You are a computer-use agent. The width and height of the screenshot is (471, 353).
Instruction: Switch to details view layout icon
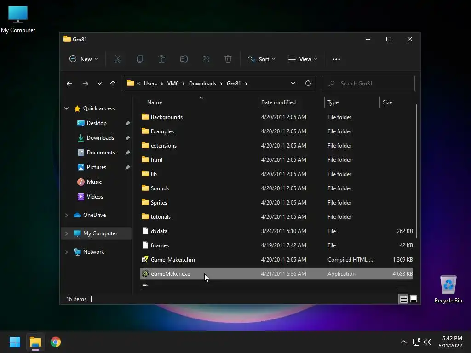[x=403, y=299]
